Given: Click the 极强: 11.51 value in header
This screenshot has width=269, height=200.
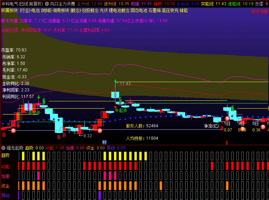Looking at the screenshot, I should [141, 4].
